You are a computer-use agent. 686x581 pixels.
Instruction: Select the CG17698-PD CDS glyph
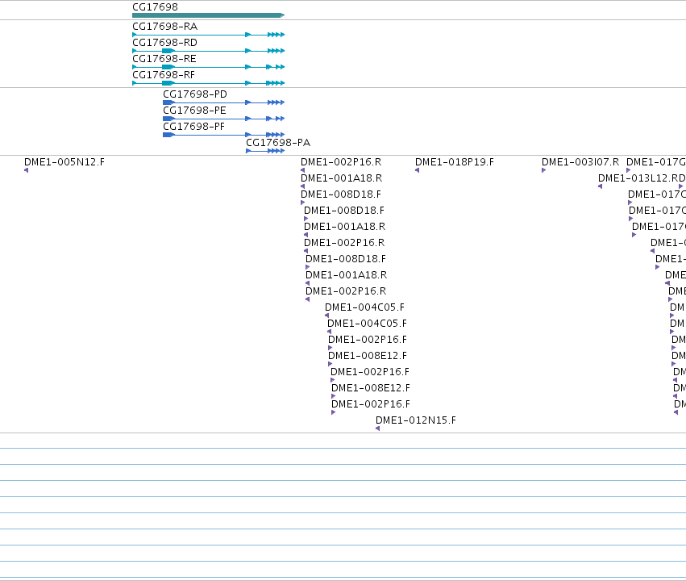coord(223,102)
